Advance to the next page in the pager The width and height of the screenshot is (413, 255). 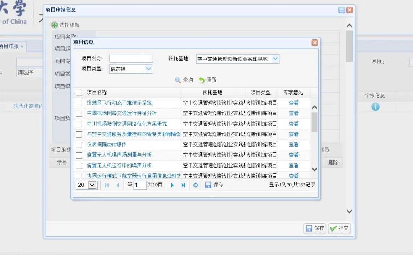point(172,185)
